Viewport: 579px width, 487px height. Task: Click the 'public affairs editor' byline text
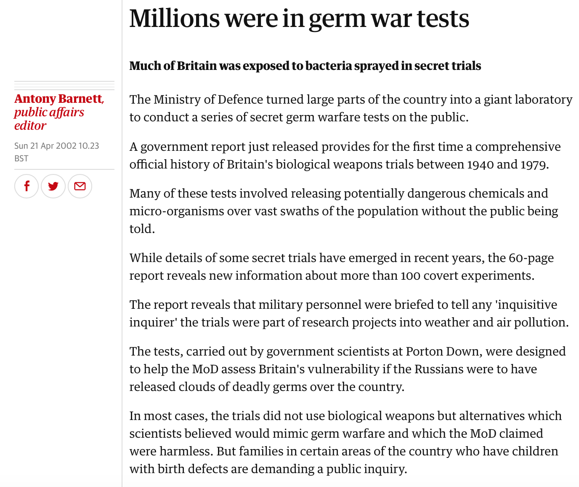click(49, 119)
